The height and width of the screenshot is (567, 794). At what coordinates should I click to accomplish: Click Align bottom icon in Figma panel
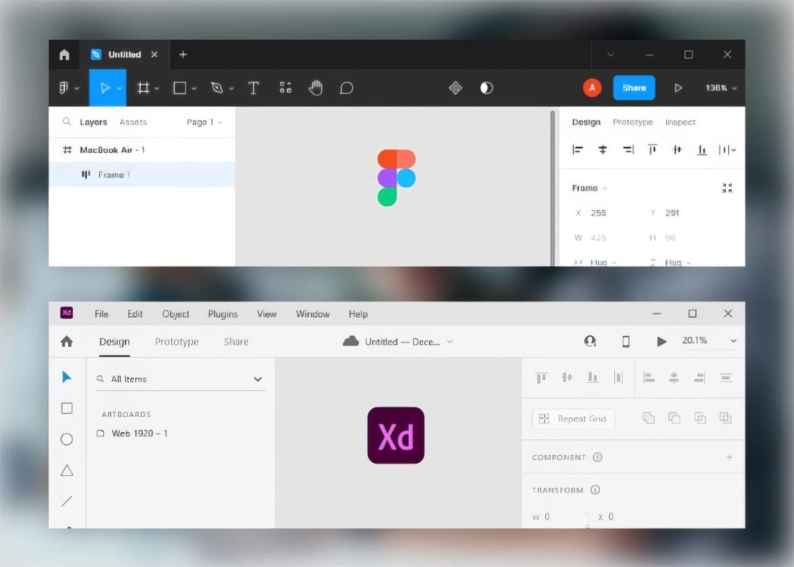click(702, 150)
